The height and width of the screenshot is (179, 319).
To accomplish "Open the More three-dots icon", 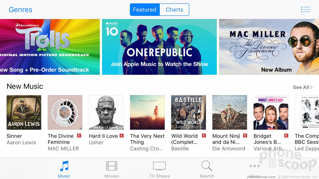I will pyautogui.click(x=254, y=166).
